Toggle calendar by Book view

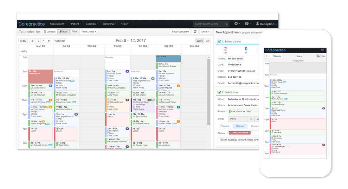64,32
